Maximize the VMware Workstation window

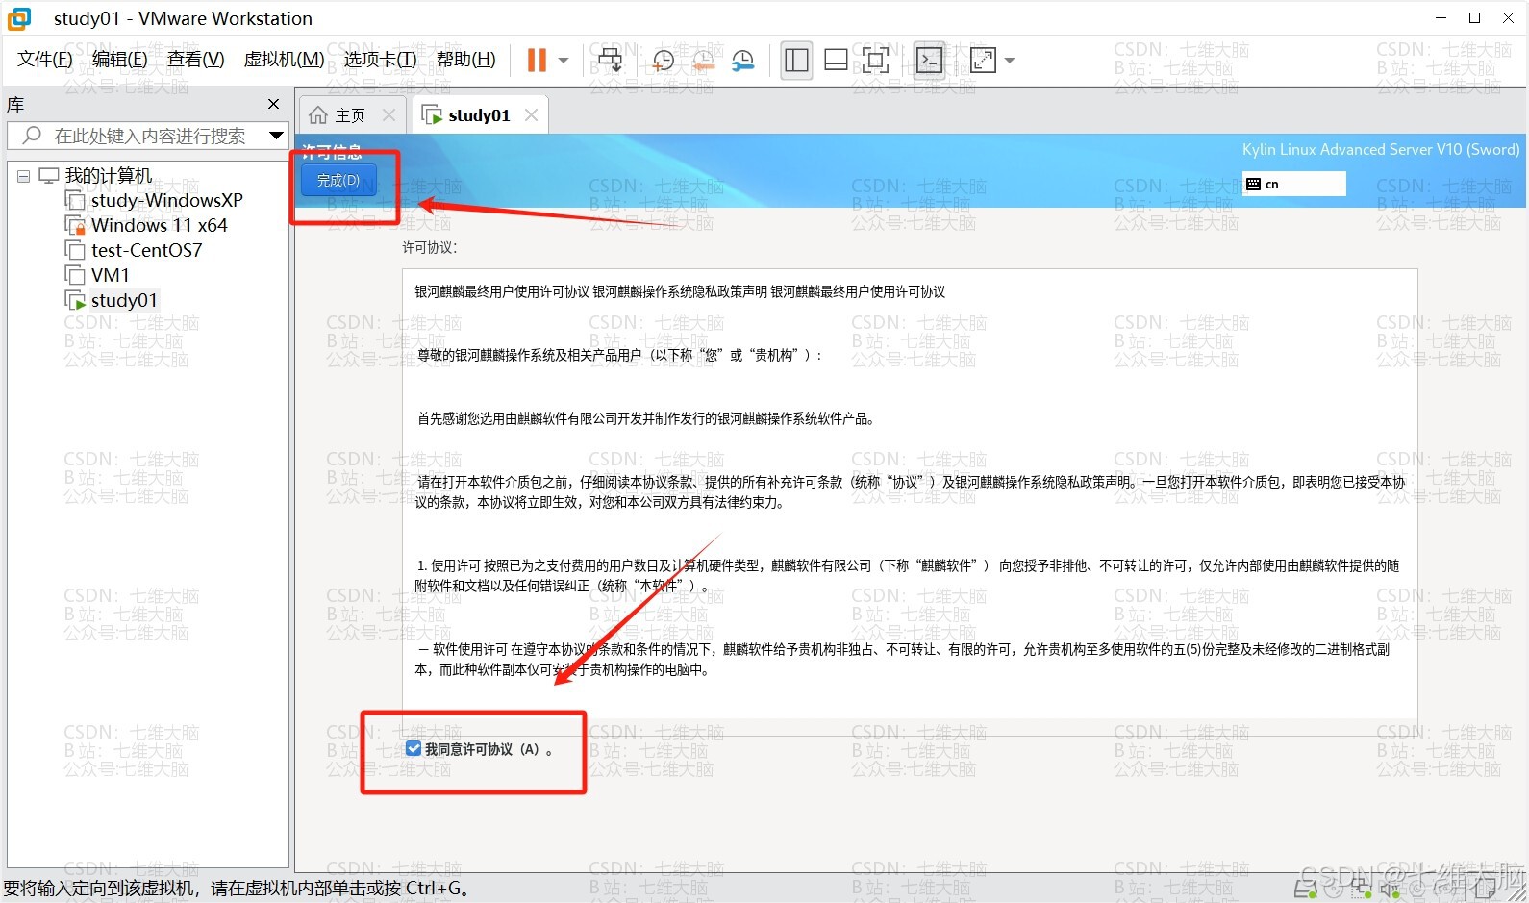[1474, 17]
